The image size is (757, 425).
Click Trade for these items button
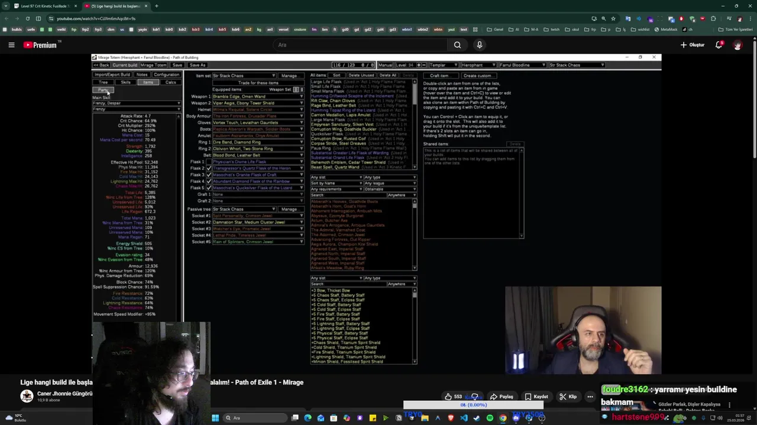point(258,83)
